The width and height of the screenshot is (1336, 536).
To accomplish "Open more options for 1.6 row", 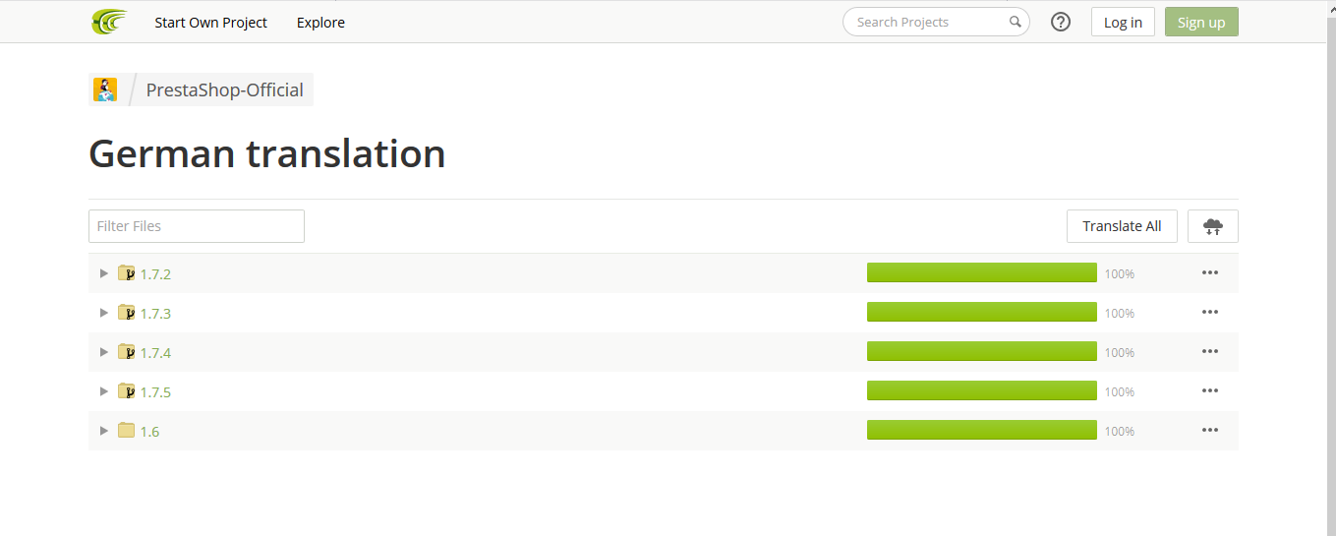I will click(x=1210, y=430).
